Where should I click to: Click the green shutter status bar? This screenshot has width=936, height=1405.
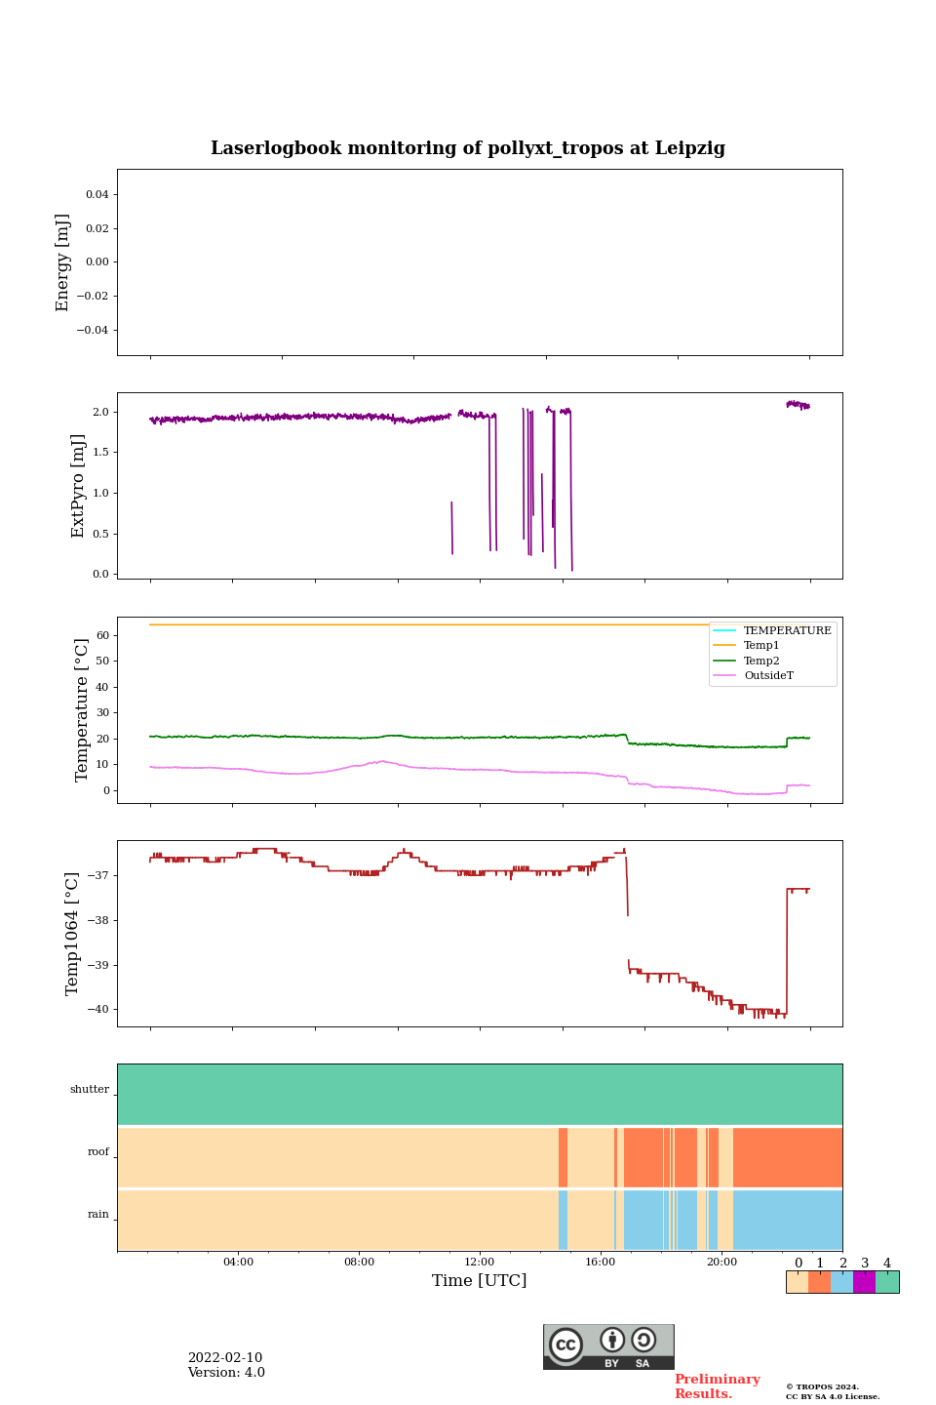click(480, 1094)
